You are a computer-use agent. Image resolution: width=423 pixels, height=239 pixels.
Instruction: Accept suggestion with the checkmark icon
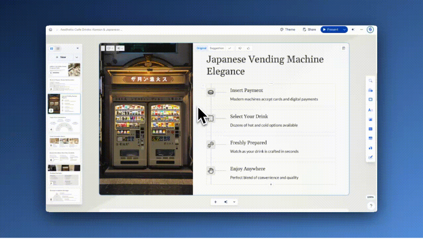[x=230, y=48]
